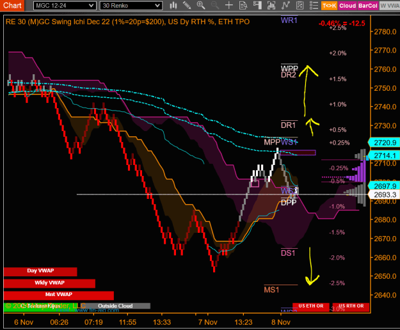Viewport: 400px width, 330px height.
Task: Click the grey Outside Cloud button
Action: click(115, 306)
